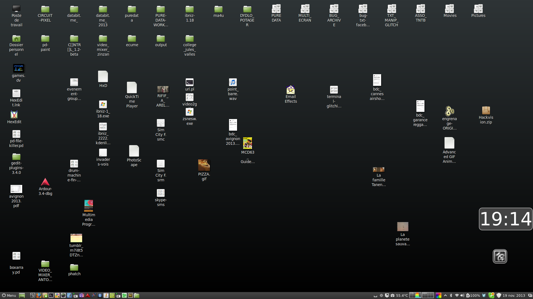The width and height of the screenshot is (533, 299).
Task: Click the rainbow color picker tray icon
Action: pos(439,295)
